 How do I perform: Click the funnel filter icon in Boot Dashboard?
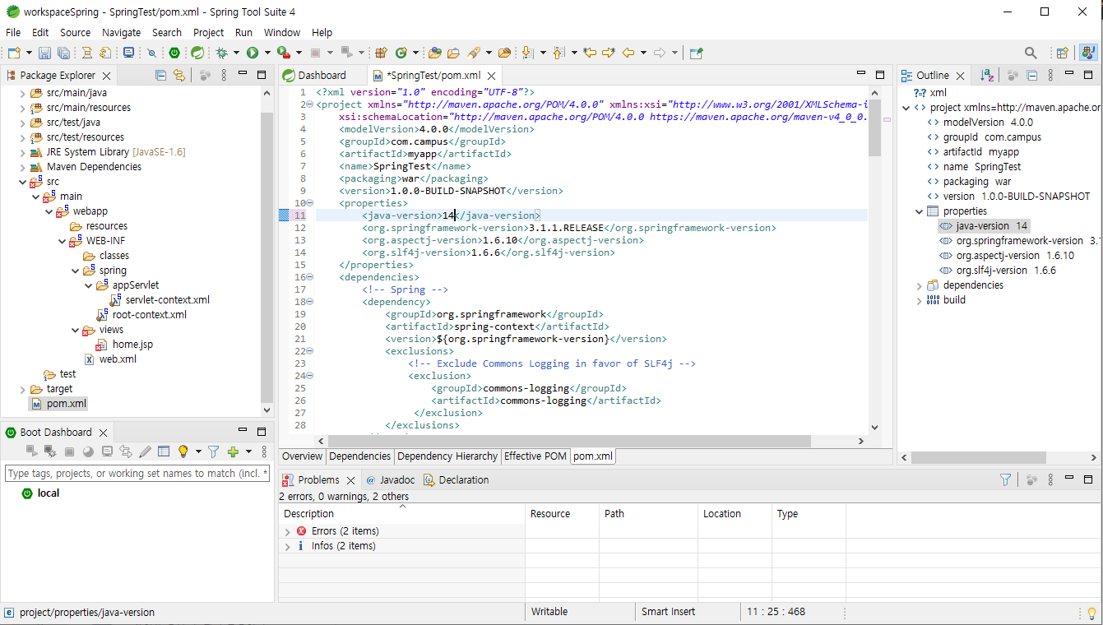214,451
